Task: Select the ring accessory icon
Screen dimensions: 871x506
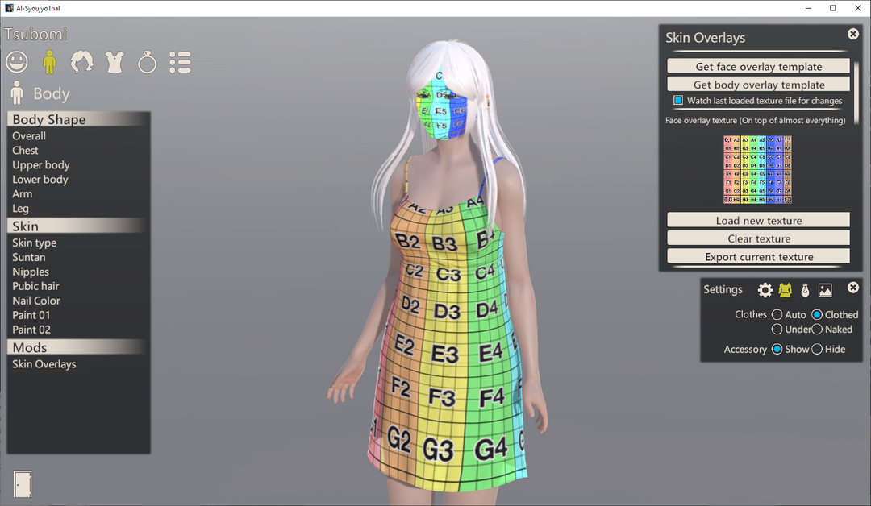Action: (x=147, y=62)
